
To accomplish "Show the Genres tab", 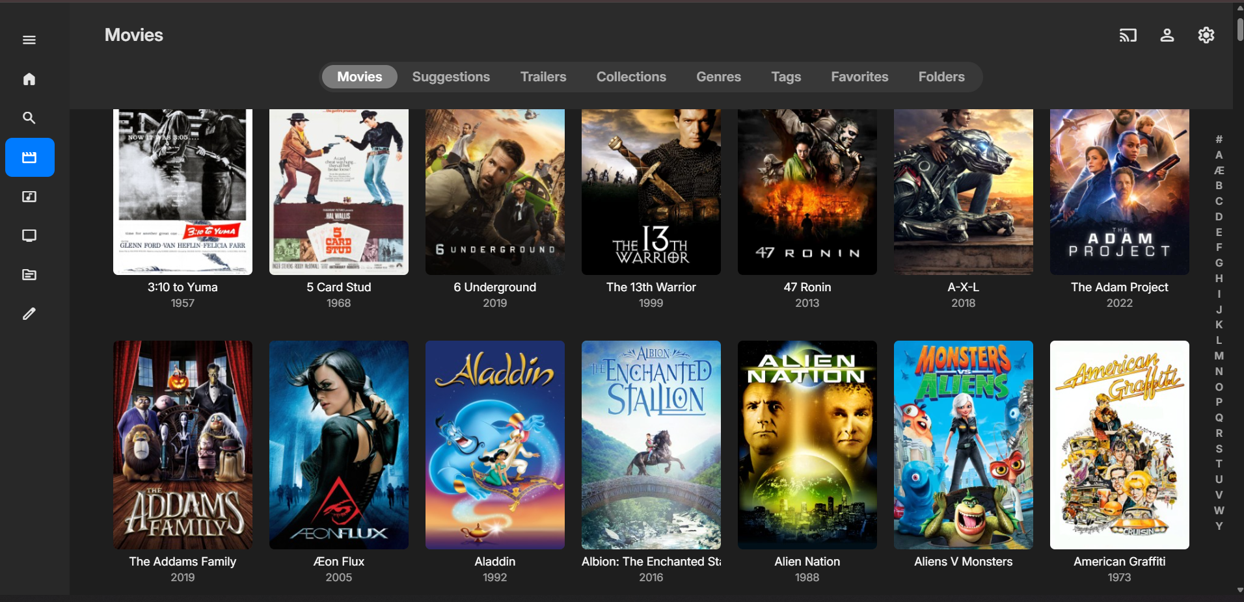I will 718,77.
